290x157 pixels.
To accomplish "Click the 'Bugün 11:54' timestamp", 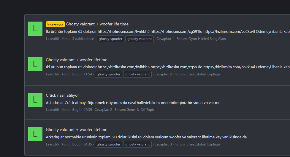I will pos(82,74).
